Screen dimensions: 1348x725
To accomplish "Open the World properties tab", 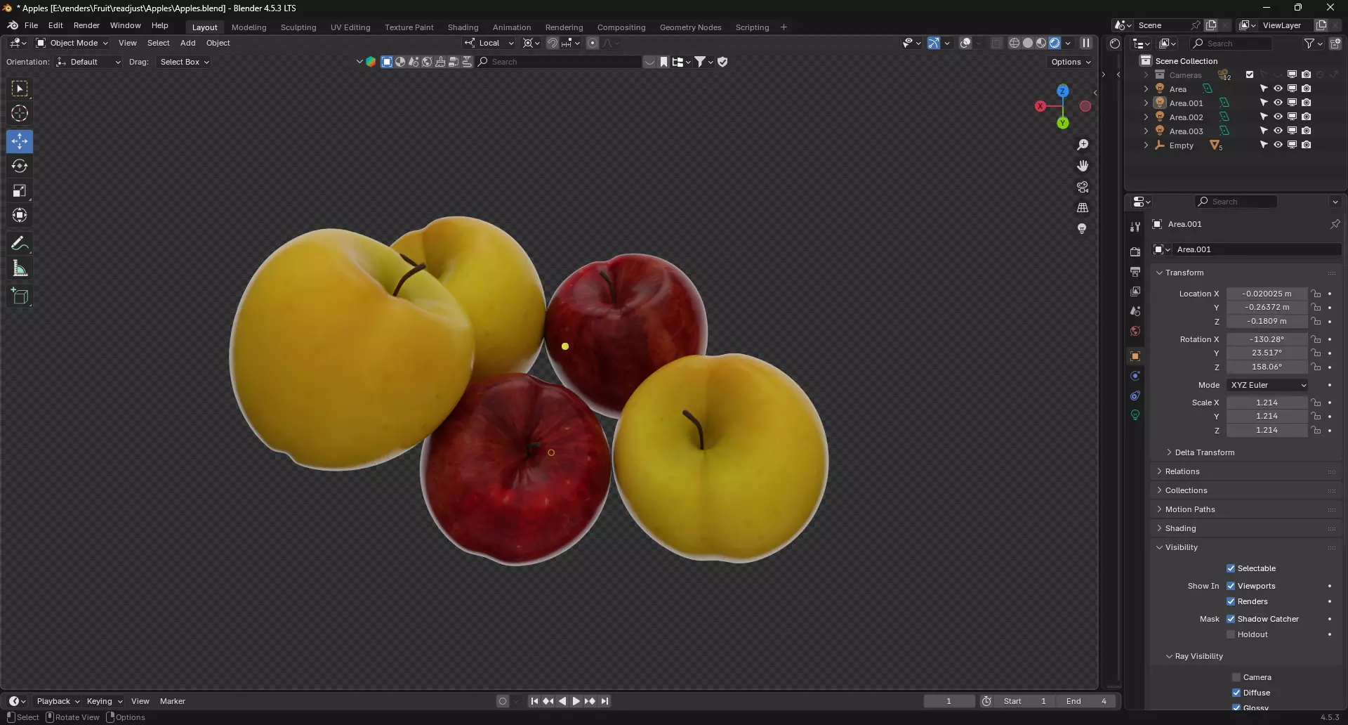I will (1135, 330).
